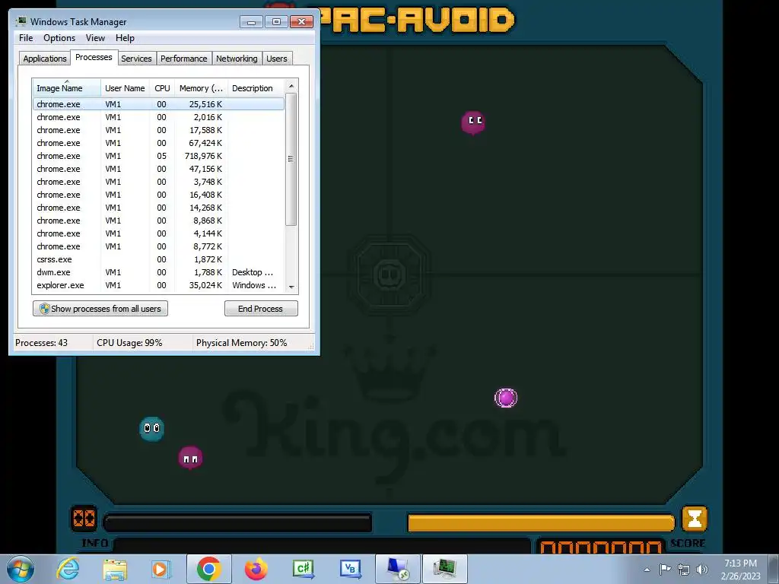Click the taskbar clock showing 7:13 PM
This screenshot has height=584, width=779.
click(x=740, y=569)
